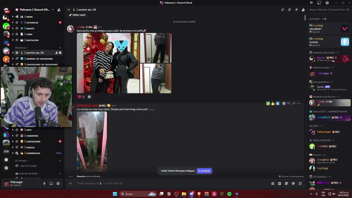The width and height of the screenshot is (352, 198).
Task: Forward arrow on Eduardo's message toolbar
Action: (x=293, y=103)
